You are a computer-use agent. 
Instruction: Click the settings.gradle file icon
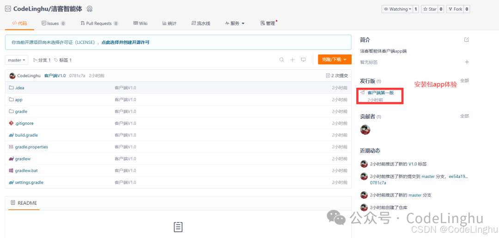[x=12, y=183]
